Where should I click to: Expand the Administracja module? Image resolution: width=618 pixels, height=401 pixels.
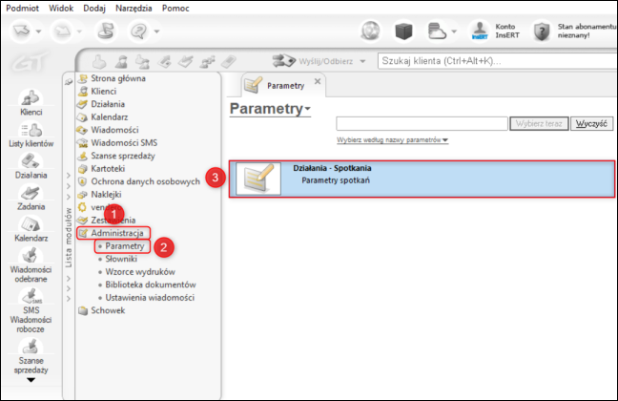click(x=113, y=233)
